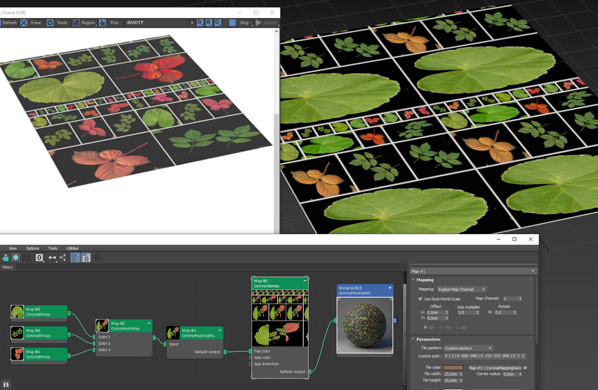Toggle the checkbox next to Map #3 tile color slot
Image resolution: width=598 pixels, height=390 pixels.
tap(525, 368)
